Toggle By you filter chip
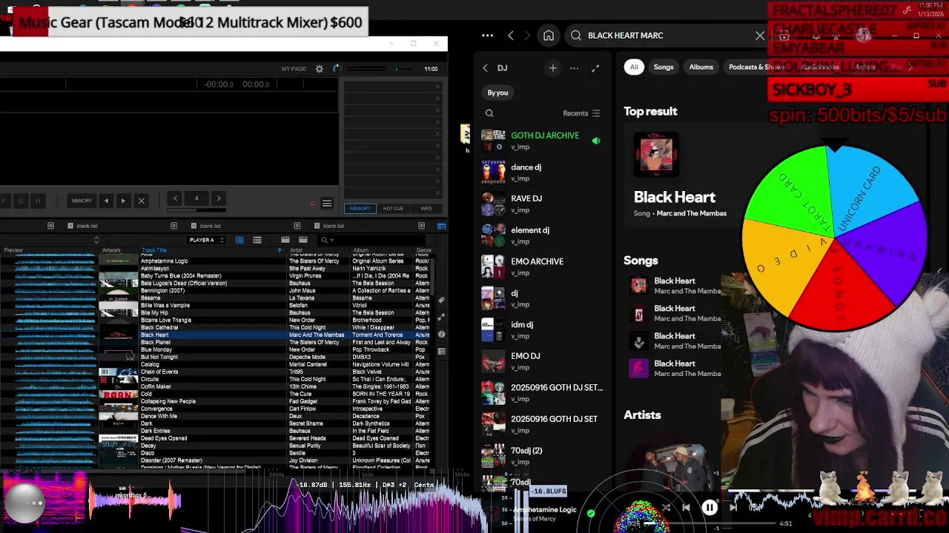Viewport: 949px width, 533px height. pos(497,93)
